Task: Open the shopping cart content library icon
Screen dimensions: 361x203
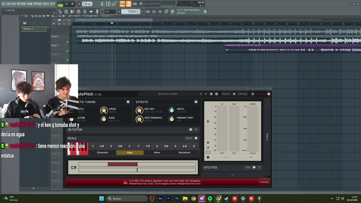Action: click(173, 12)
